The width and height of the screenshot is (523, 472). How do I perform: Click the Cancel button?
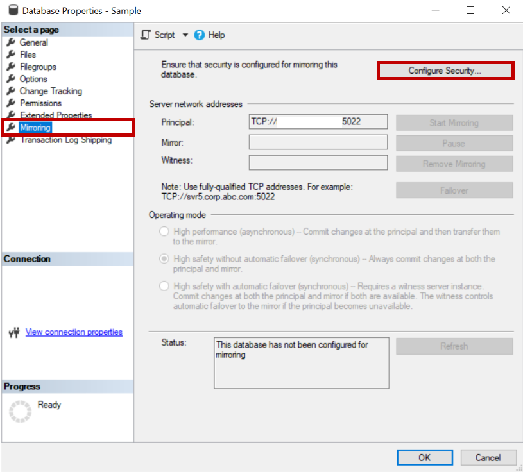coord(488,457)
